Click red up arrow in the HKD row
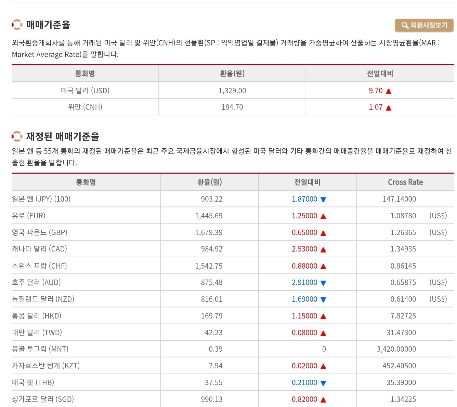 pyautogui.click(x=323, y=316)
